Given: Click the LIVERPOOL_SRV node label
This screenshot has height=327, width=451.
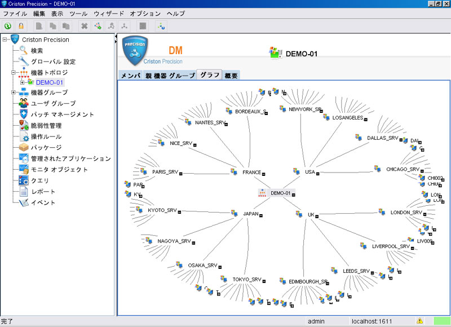Looking at the screenshot, I should pos(391,246).
